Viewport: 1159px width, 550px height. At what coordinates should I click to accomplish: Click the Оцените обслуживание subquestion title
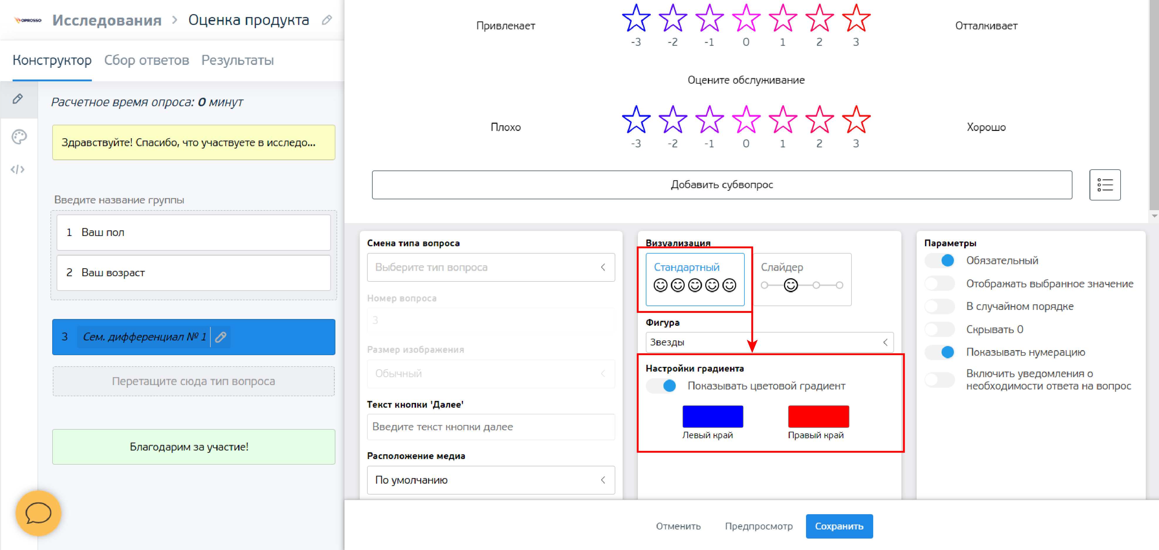[746, 80]
